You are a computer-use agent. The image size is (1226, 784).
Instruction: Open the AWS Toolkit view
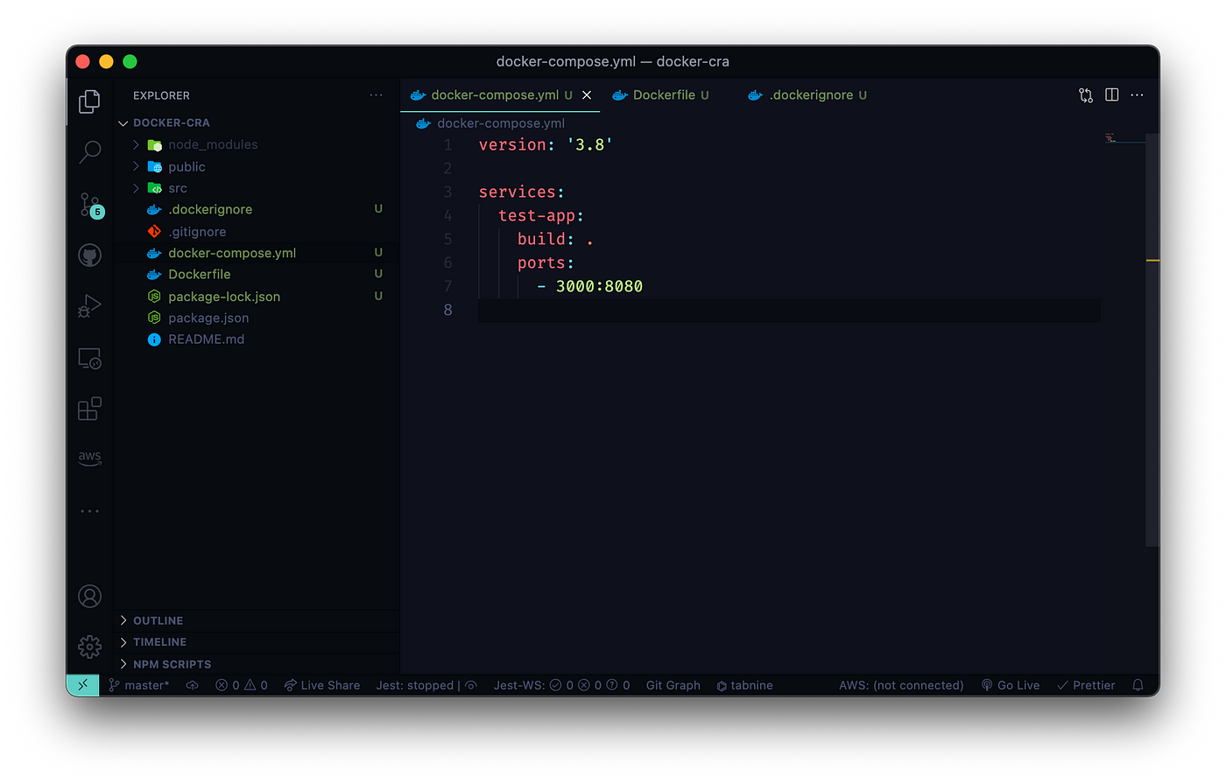[89, 458]
